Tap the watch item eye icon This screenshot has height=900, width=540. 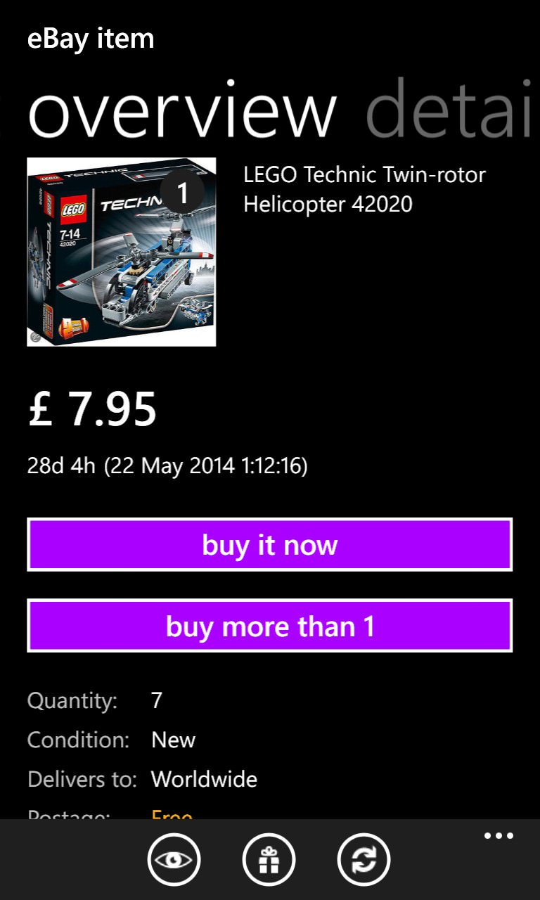coord(174,859)
